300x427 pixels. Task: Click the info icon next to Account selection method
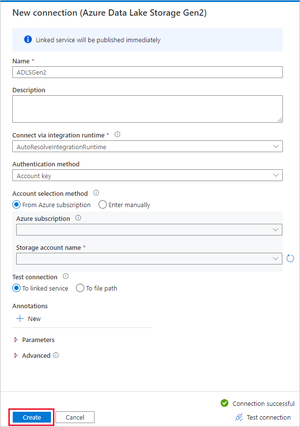96,193
